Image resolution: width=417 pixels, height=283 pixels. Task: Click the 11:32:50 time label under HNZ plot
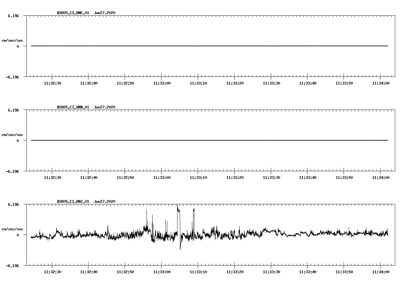125,272
